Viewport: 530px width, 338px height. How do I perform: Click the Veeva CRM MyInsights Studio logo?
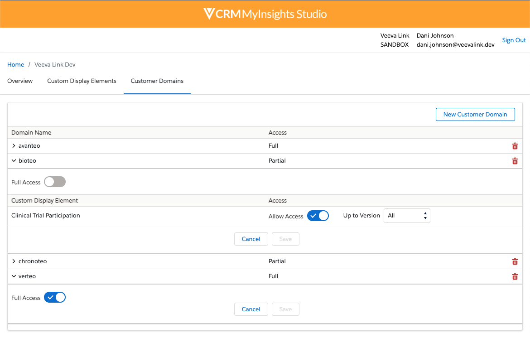265,14
